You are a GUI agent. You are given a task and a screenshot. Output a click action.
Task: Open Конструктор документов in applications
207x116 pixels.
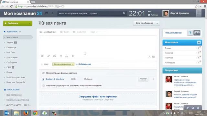pyautogui.click(x=17, y=100)
